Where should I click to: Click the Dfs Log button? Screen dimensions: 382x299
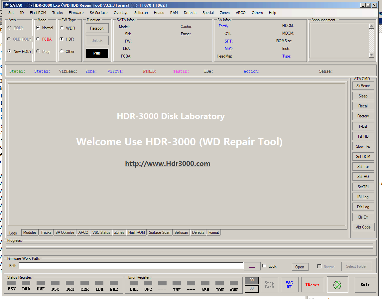pyautogui.click(x=363, y=207)
